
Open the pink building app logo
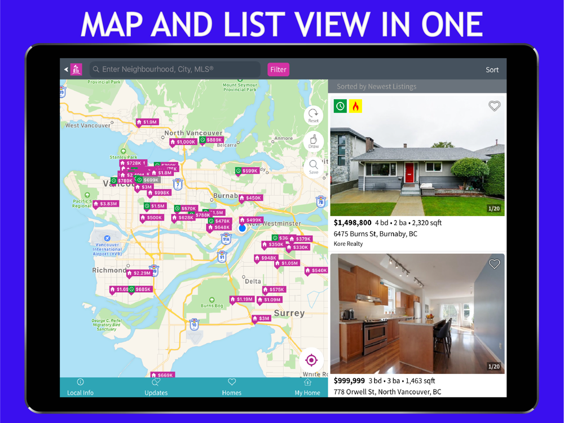point(76,69)
